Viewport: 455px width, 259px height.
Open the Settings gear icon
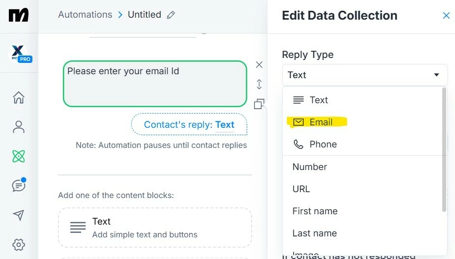pos(19,245)
